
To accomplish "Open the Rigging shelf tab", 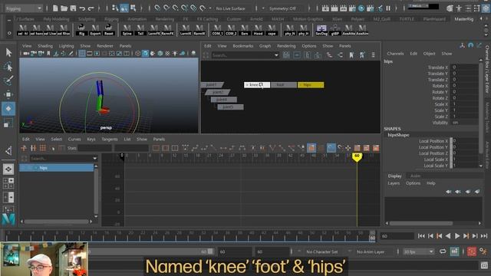I will click(111, 19).
